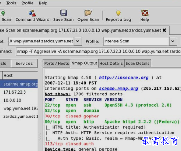The image size is (181, 151).
Task: Switch to the Services tab
Action: coord(24,64)
